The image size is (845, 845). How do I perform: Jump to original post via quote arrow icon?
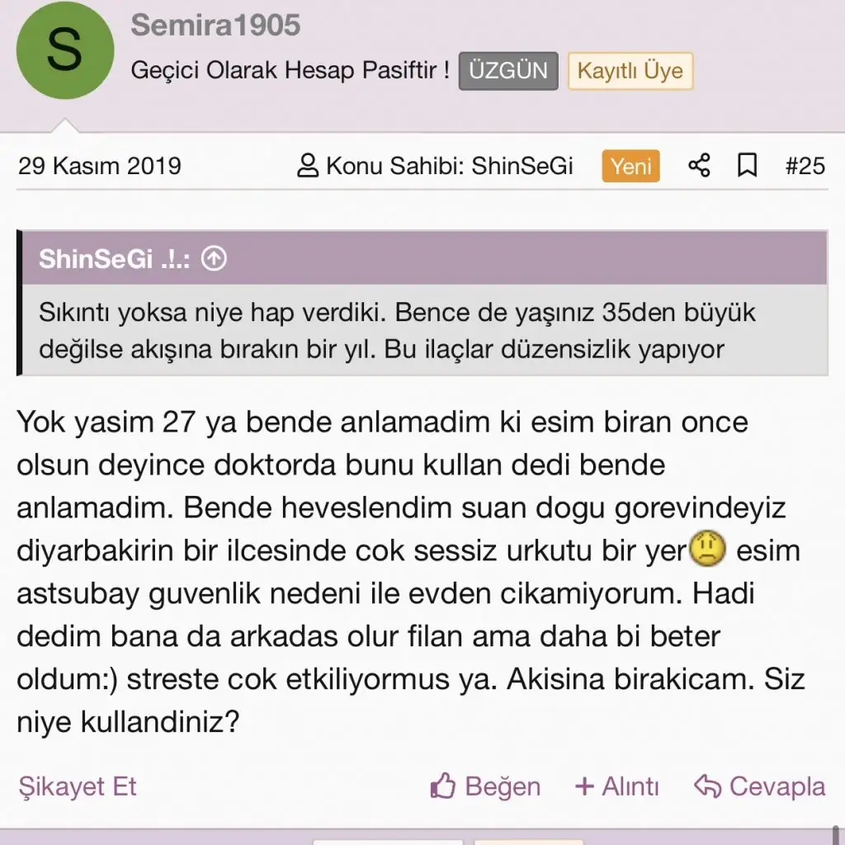214,259
